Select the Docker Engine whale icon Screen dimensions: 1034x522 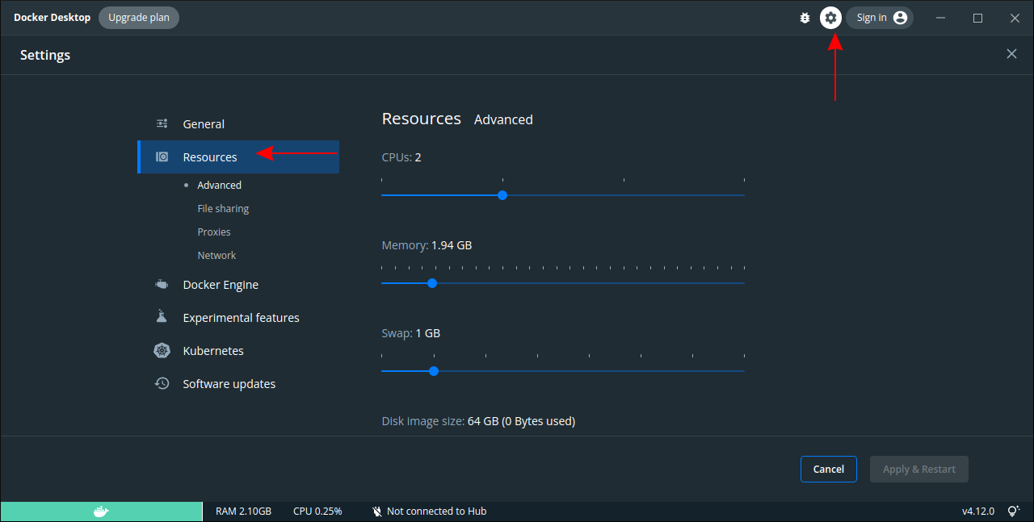[162, 284]
